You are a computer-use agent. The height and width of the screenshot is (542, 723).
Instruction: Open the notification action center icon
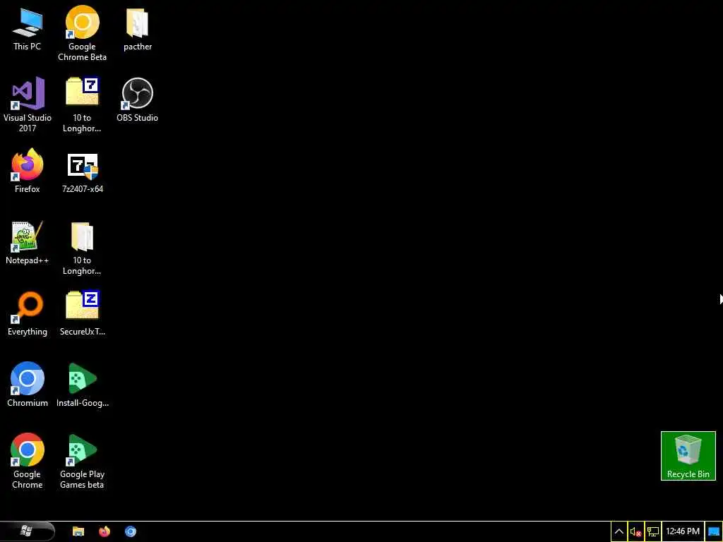(x=714, y=532)
